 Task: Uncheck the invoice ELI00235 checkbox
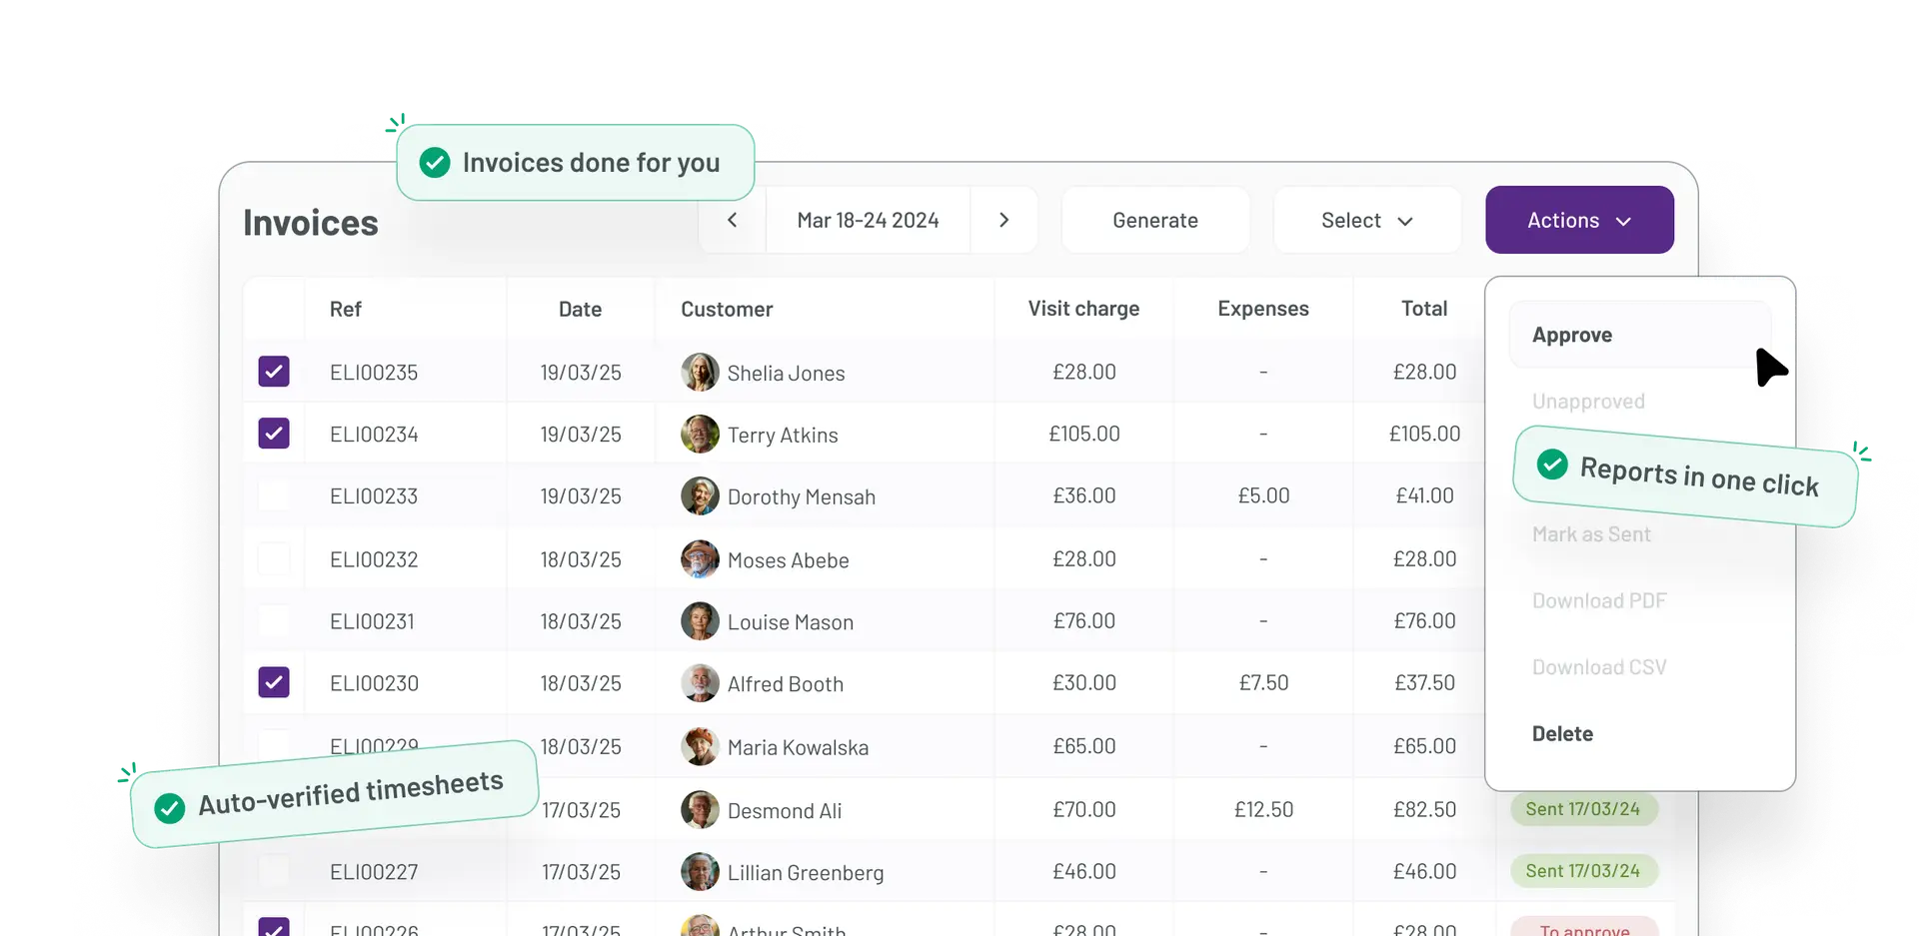pos(274,372)
